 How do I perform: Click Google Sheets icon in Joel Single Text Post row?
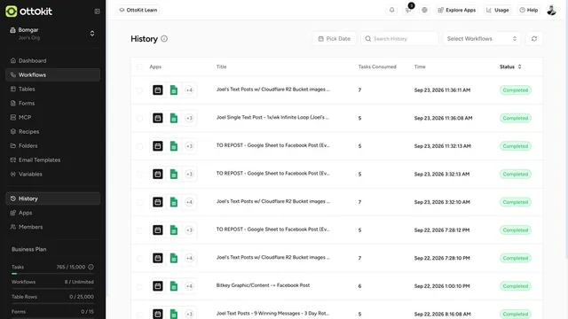pyautogui.click(x=174, y=118)
